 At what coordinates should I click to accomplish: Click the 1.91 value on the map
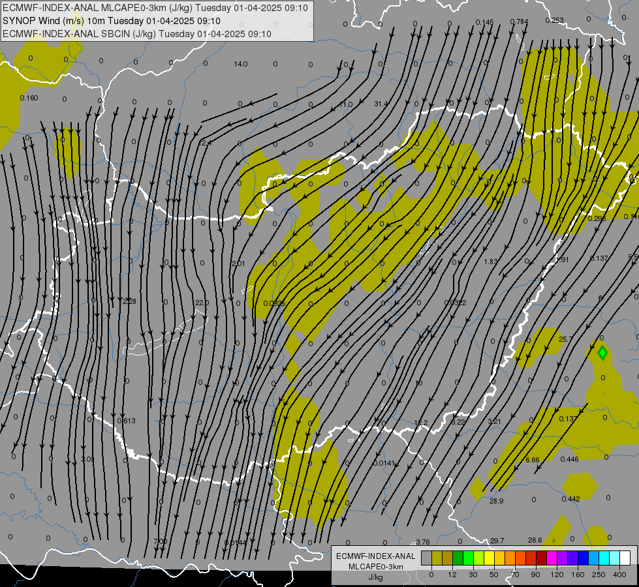[562, 260]
